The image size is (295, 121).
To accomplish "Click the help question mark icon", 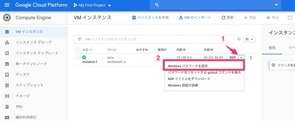I will (x=239, y=39).
